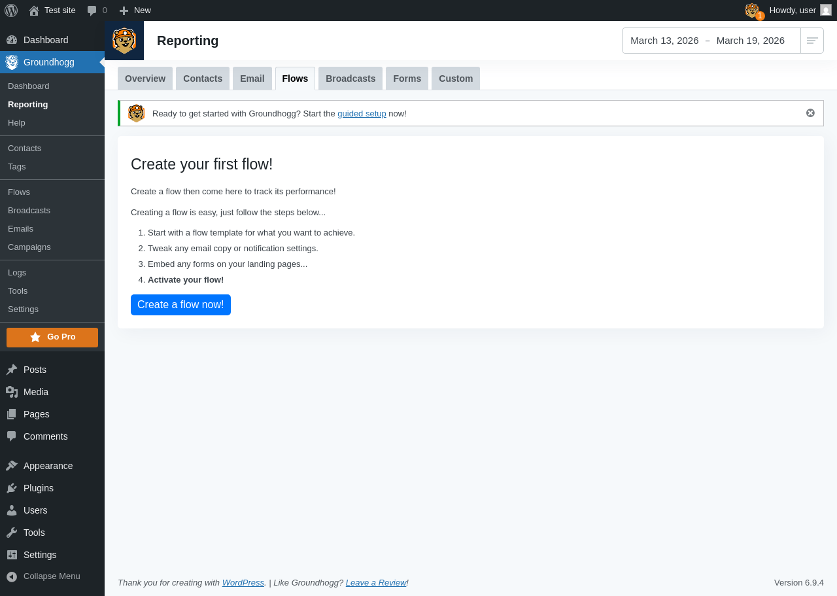Viewport: 837px width, 596px height.
Task: Open Leave a Review link in footer
Action: click(x=376, y=582)
